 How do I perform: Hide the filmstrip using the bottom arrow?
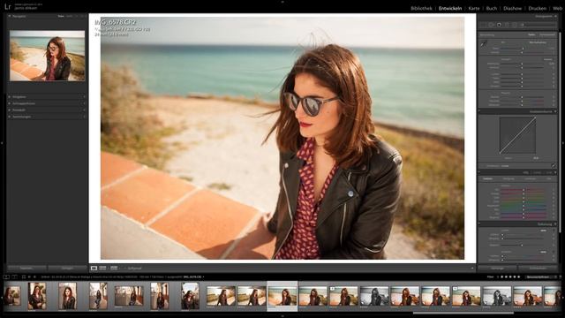[x=282, y=316]
